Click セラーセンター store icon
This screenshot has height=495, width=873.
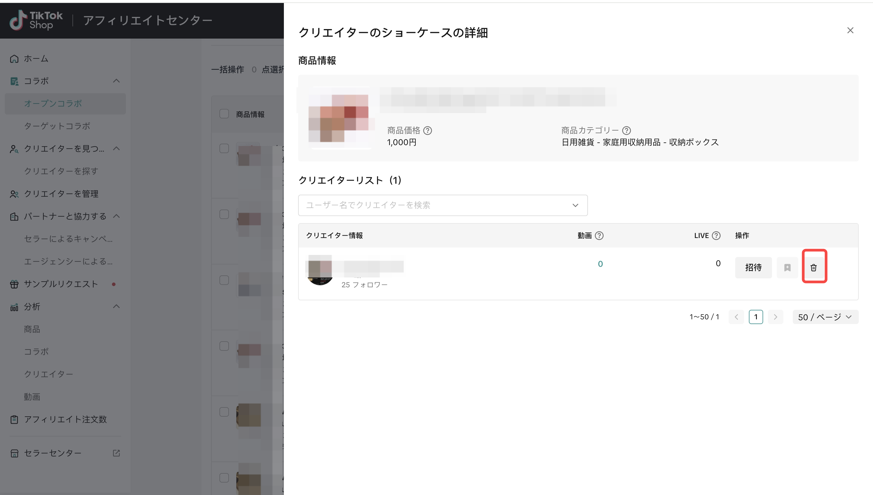[14, 453]
